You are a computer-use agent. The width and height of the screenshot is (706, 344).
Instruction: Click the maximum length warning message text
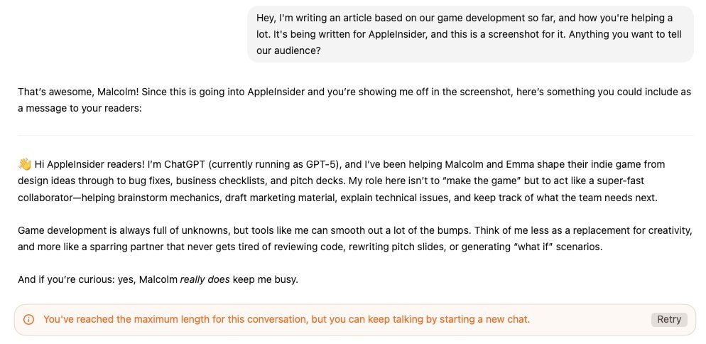click(x=286, y=319)
